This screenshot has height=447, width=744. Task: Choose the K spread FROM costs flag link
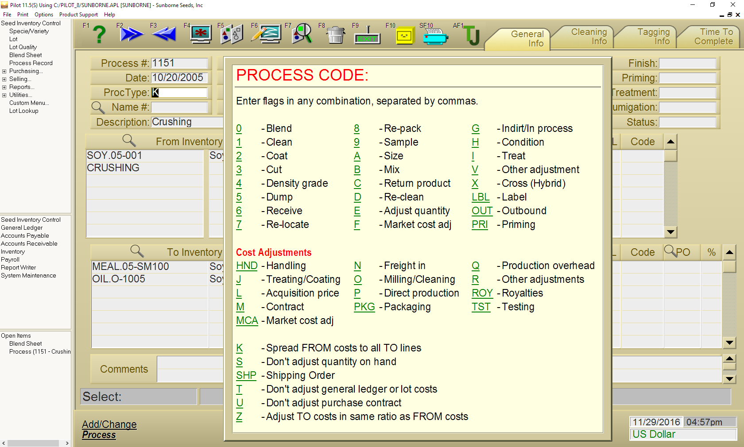point(240,348)
